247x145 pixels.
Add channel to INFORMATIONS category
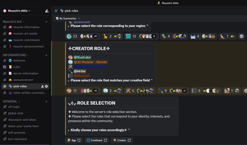(46, 55)
